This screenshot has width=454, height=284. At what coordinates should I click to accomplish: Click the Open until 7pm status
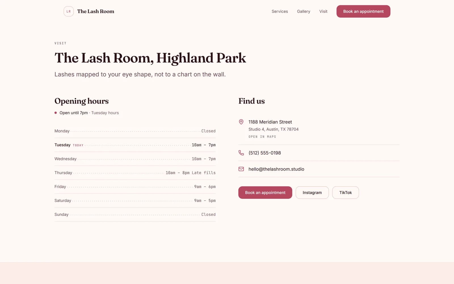click(73, 113)
